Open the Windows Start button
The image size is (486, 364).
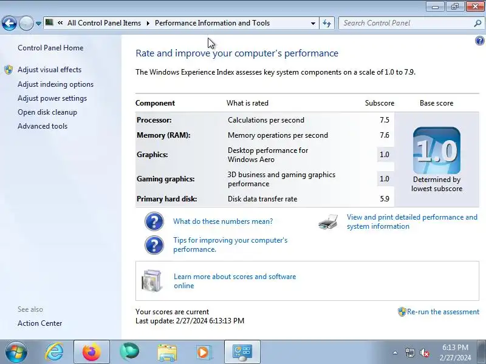click(16, 352)
